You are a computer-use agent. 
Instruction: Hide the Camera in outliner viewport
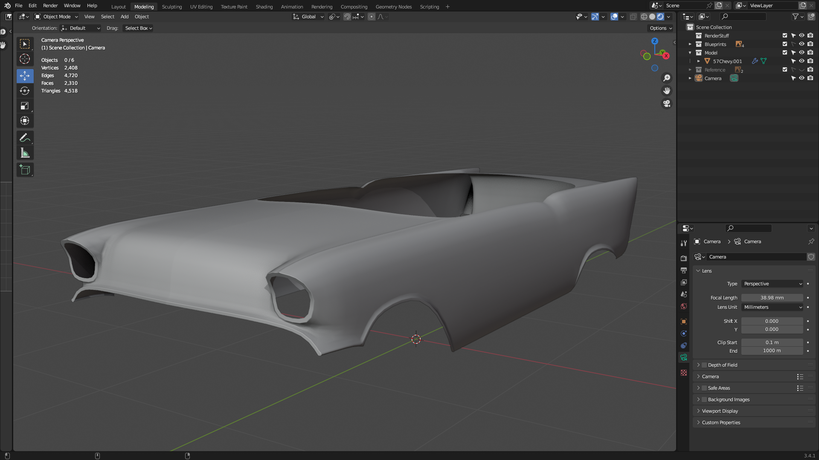(x=802, y=78)
